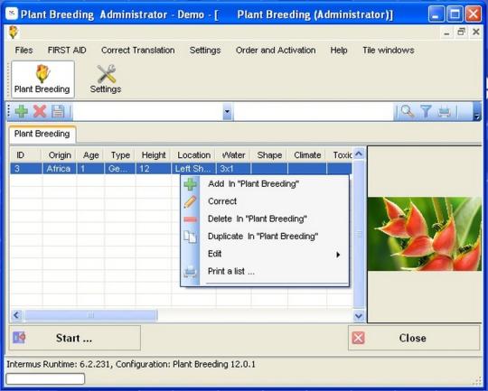Click the Water column header
This screenshot has height=391, width=488.
[233, 155]
